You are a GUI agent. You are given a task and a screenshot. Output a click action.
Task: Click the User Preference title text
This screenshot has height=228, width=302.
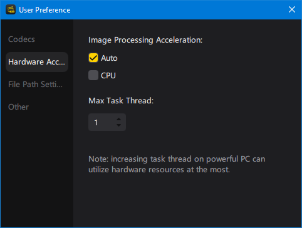point(44,10)
